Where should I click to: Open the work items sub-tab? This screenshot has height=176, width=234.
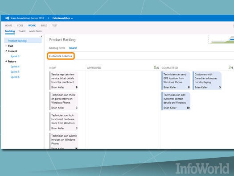[x=35, y=31]
